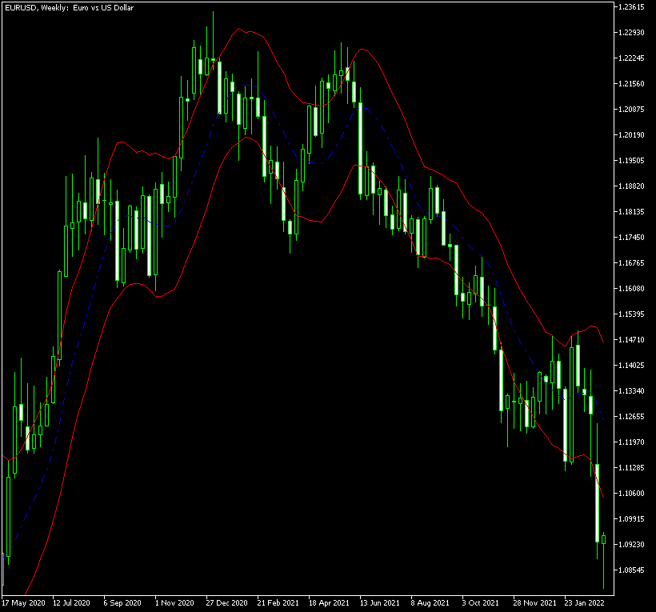Select the last candlestick at chart's right edge
The height and width of the screenshot is (612, 656).
[604, 539]
